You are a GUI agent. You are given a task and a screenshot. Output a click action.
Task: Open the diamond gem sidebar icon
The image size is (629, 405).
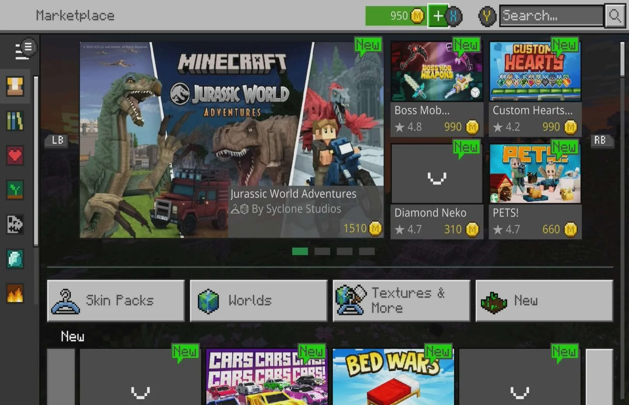coord(15,259)
